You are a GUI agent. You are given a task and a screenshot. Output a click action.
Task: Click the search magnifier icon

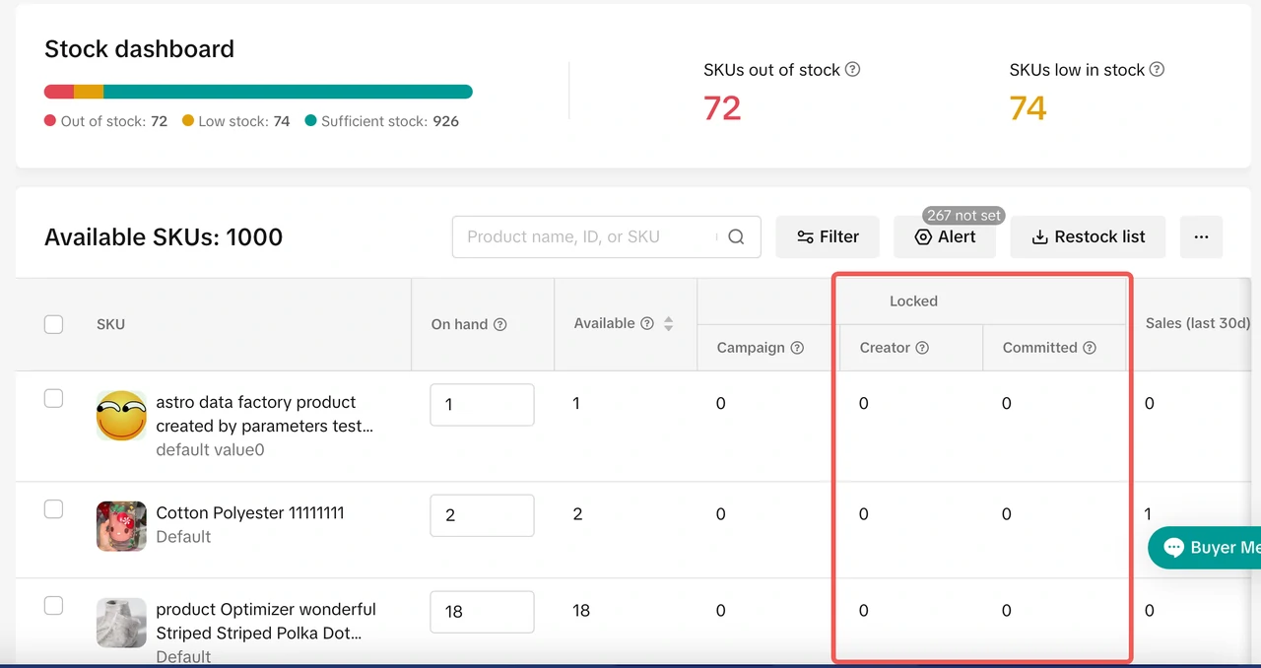coord(736,236)
